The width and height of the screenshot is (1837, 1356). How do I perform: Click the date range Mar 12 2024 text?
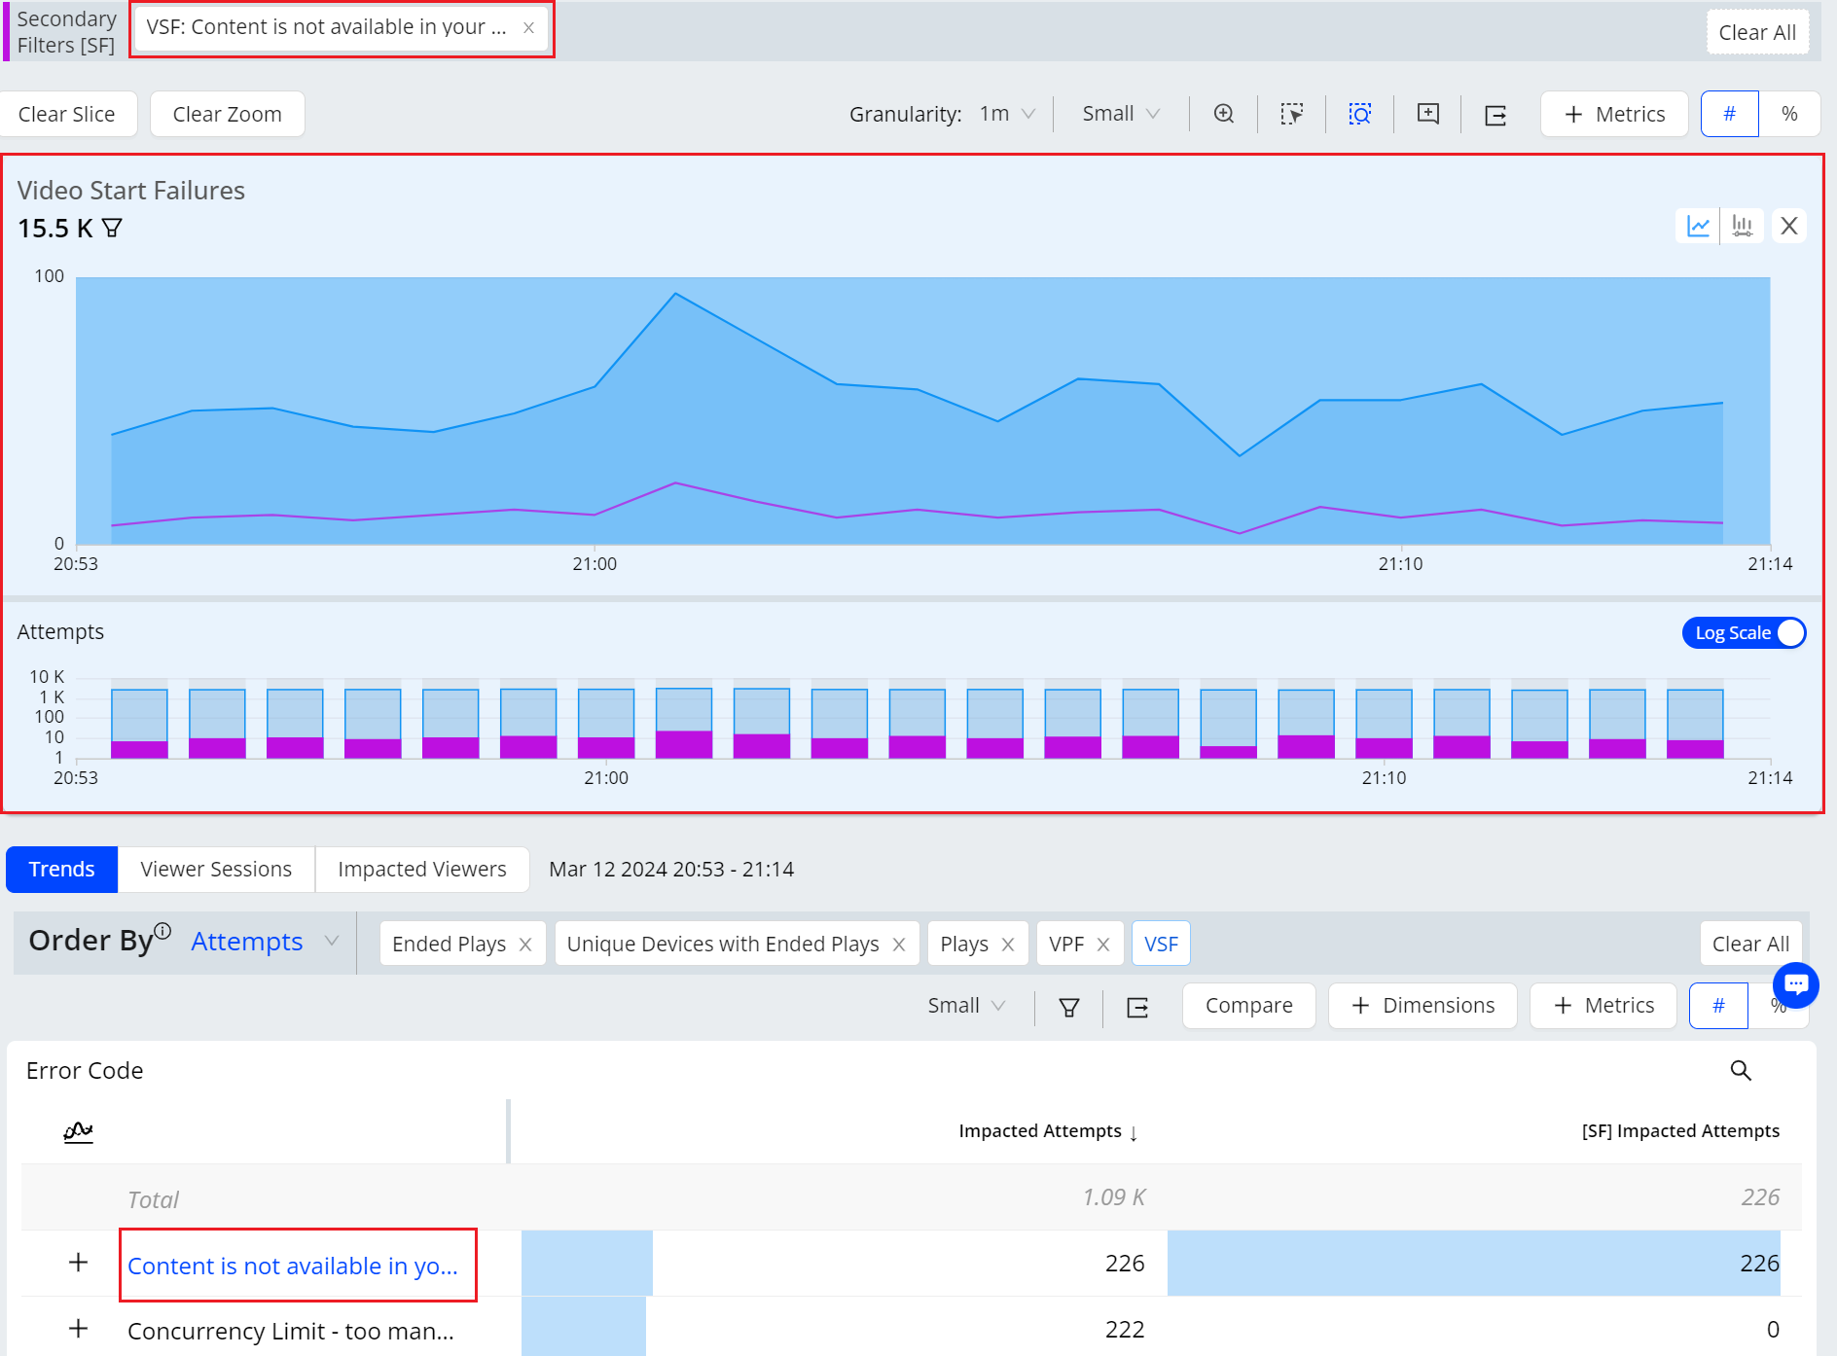pos(671,869)
